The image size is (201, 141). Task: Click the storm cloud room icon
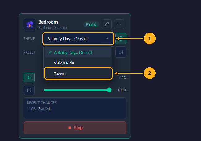click(x=30, y=24)
